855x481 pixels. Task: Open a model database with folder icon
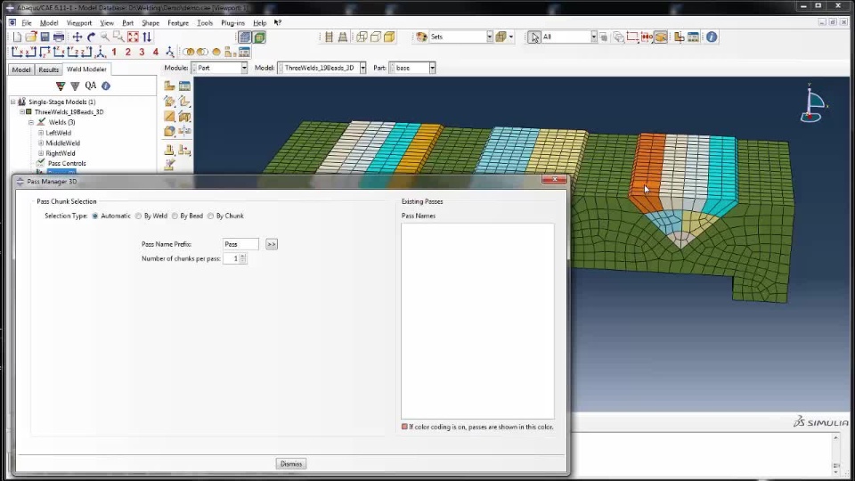pyautogui.click(x=31, y=37)
